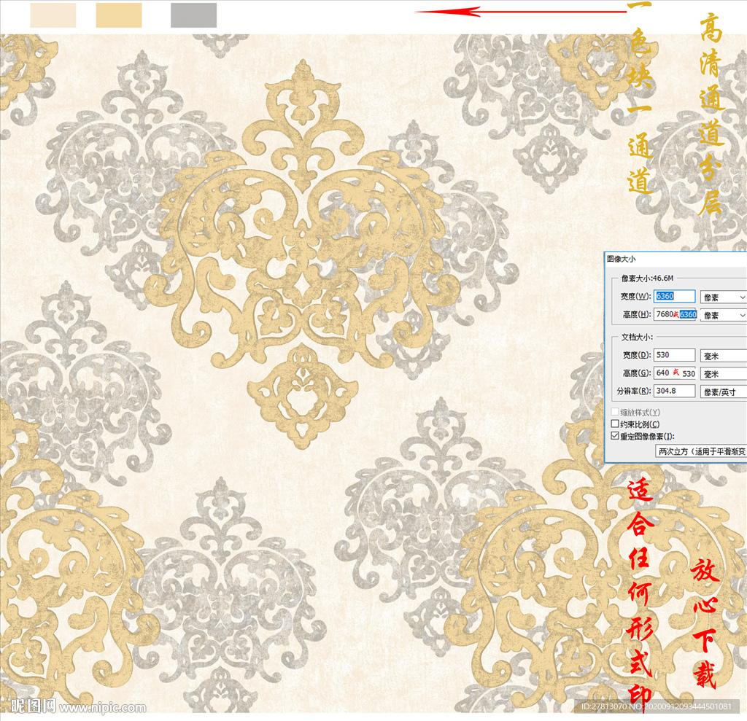Uncheck the 重定图像像素(I) checkbox
The height and width of the screenshot is (721, 747).
click(615, 436)
